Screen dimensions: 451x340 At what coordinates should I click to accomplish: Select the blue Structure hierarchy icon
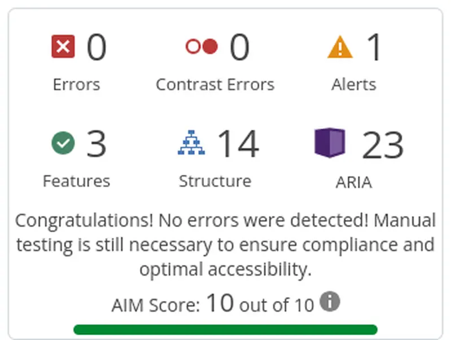tap(191, 143)
